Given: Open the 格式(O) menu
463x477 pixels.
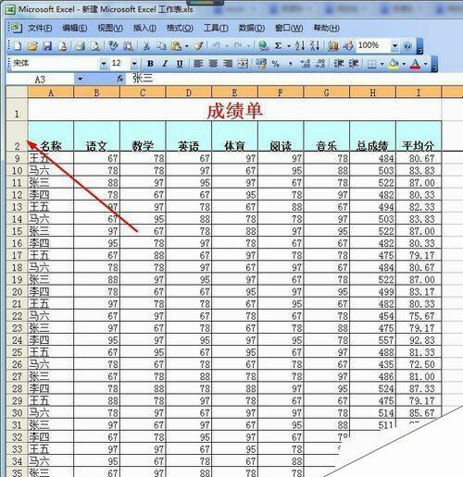Looking at the screenshot, I should (180, 29).
